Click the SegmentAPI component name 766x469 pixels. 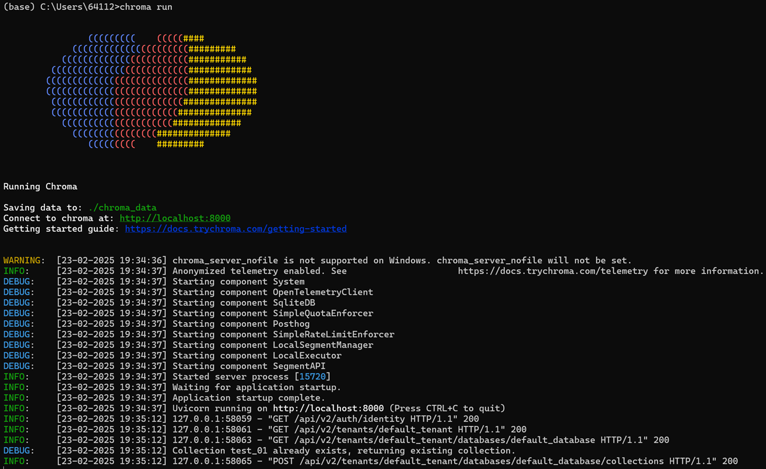click(x=299, y=366)
